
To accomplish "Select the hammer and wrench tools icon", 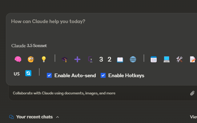I will point(179,59).
